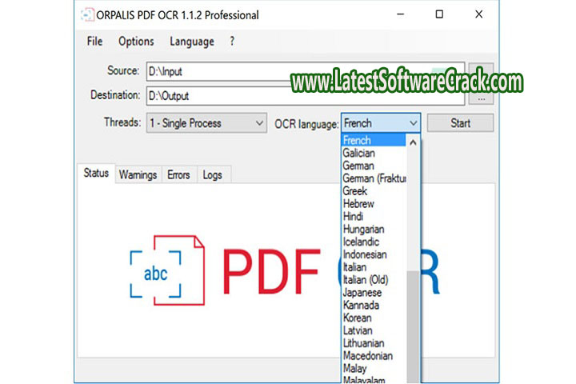Click the language list scroll-up arrow
Screen dimensions: 576x384
(x=414, y=142)
